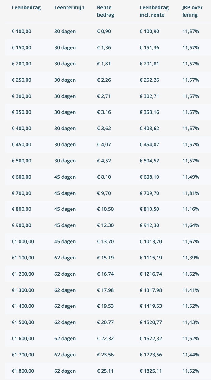This screenshot has width=211, height=380.
Task: Select the €1 500,00 loan amount cell
Action: (23, 322)
